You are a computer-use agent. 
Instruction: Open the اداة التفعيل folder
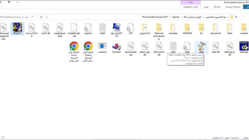click(x=145, y=29)
